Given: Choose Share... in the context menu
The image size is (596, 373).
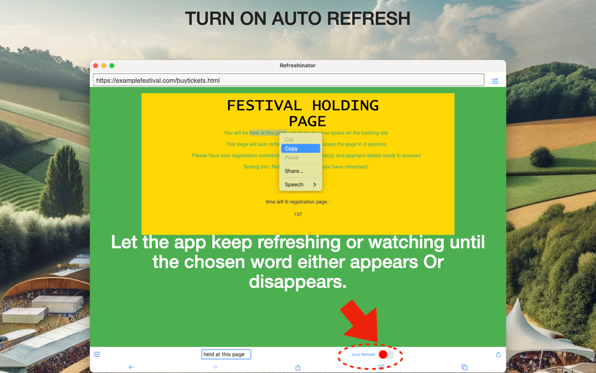Looking at the screenshot, I should pos(300,171).
